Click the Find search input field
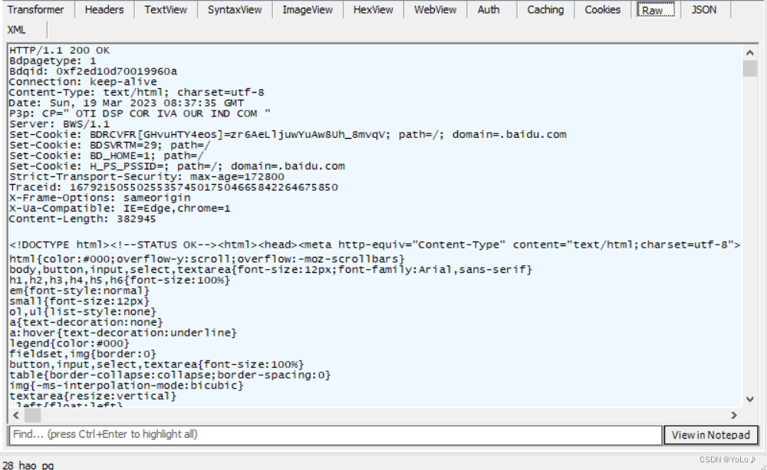Screen dimensions: 767x470 tap(334, 435)
